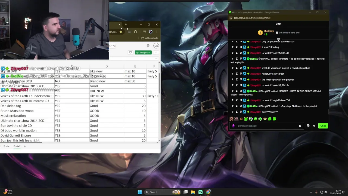Viewport: 348px width, 196px height.
Task: Open the emoji picker in chat input
Action: [x=300, y=126]
